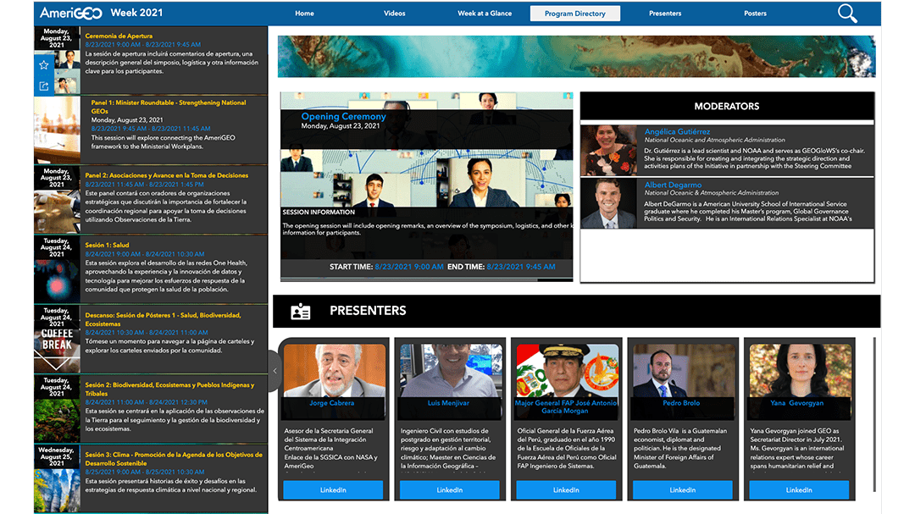Open Panel 2: Asociaciones y Avance session
The image size is (915, 514).
pyautogui.click(x=151, y=200)
